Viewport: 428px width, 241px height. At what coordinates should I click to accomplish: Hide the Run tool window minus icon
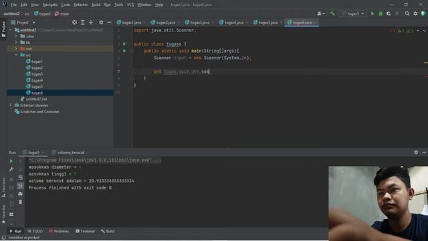click(x=424, y=152)
